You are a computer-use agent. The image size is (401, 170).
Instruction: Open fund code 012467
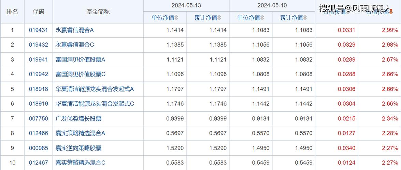point(38,163)
